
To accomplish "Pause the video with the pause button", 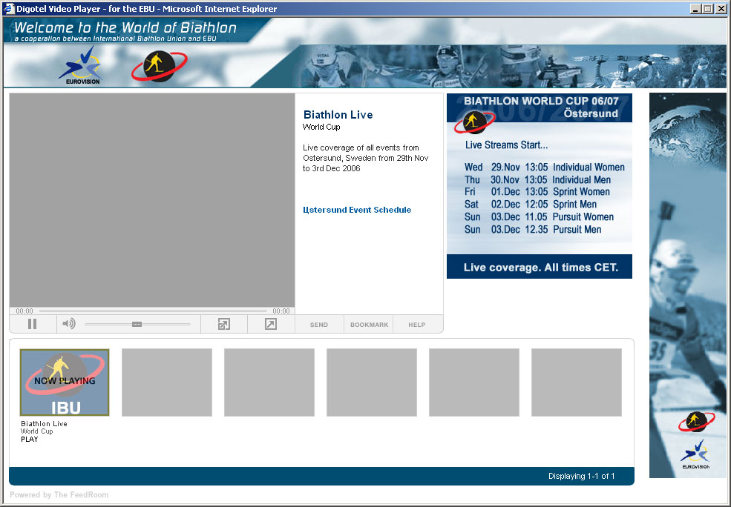I will (32, 324).
